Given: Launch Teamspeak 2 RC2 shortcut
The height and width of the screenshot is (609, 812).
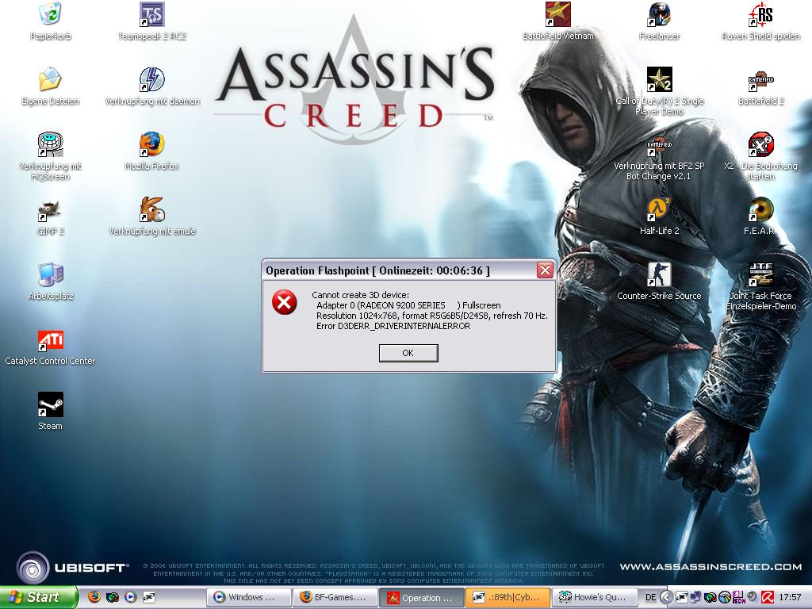Looking at the screenshot, I should pos(151,21).
